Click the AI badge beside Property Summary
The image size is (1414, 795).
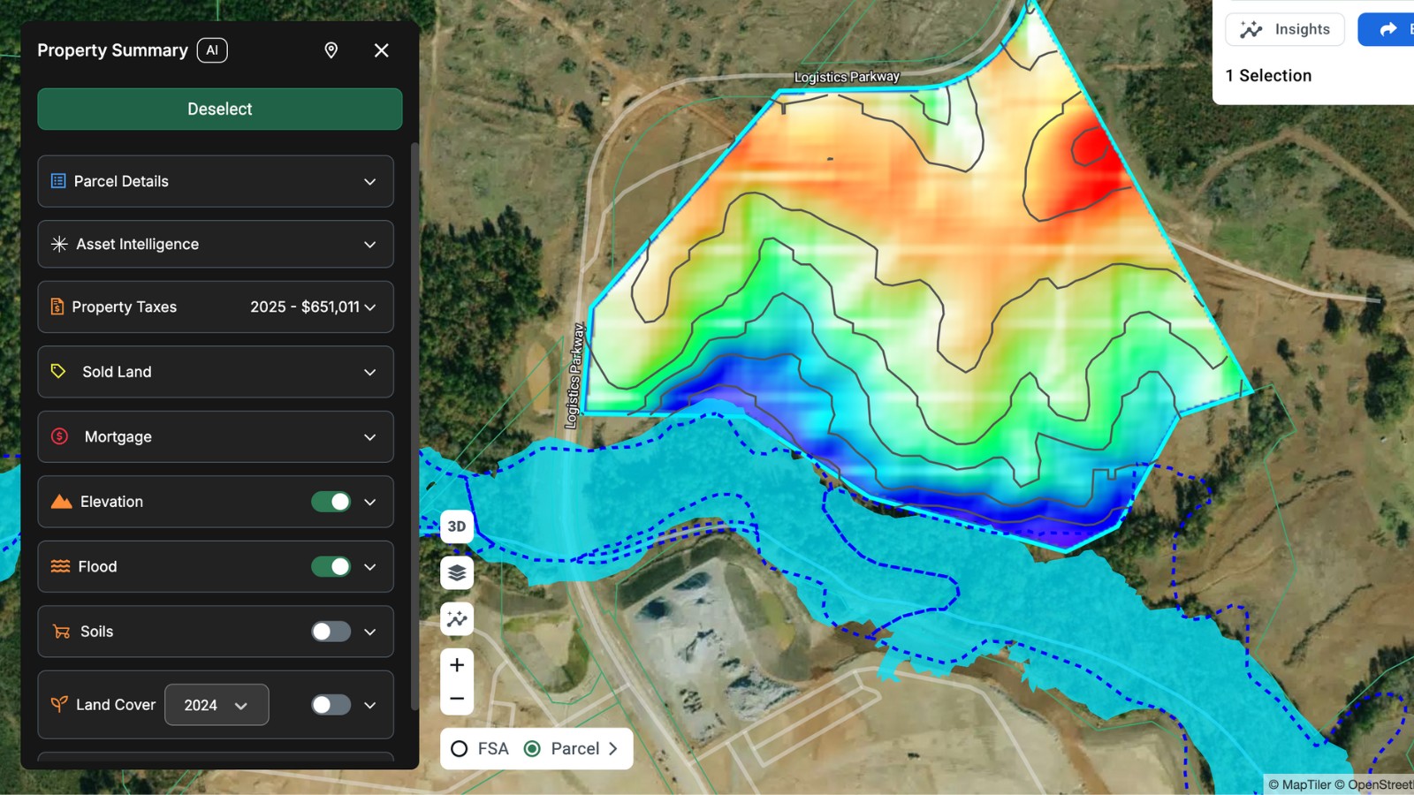coord(211,50)
